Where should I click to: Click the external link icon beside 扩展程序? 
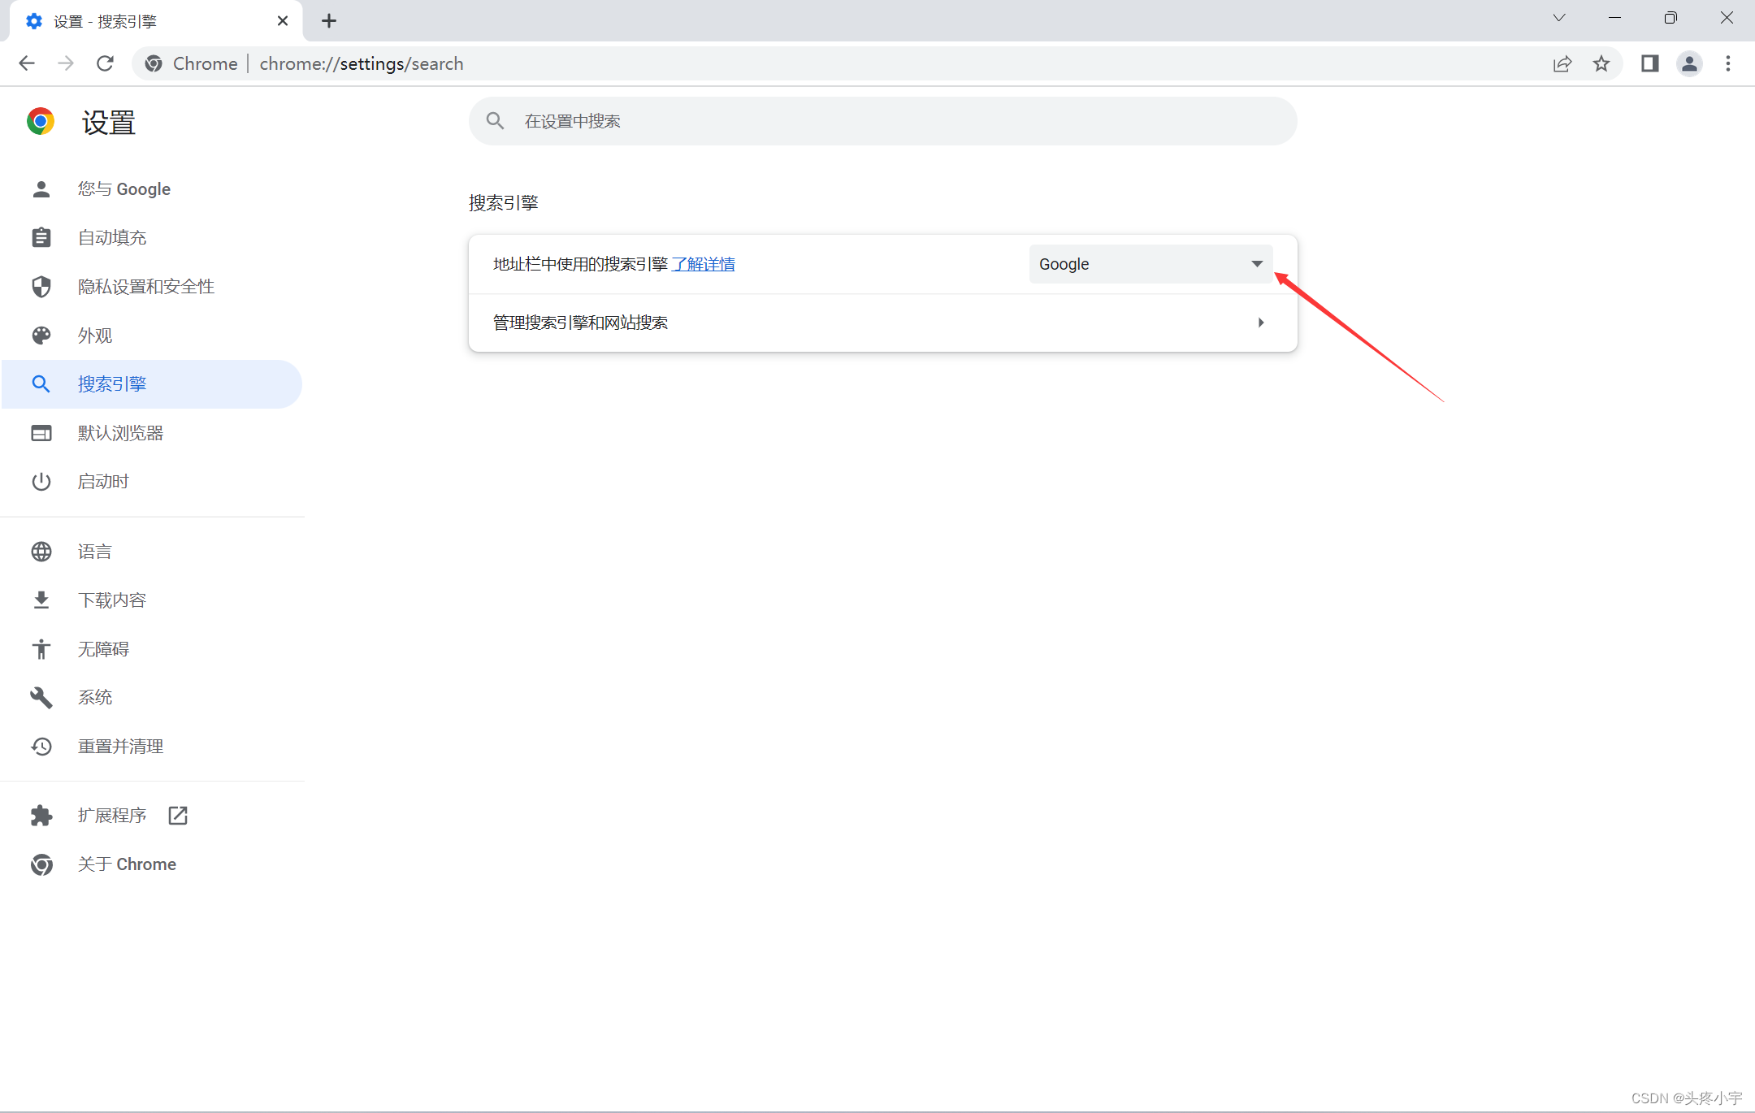(178, 816)
